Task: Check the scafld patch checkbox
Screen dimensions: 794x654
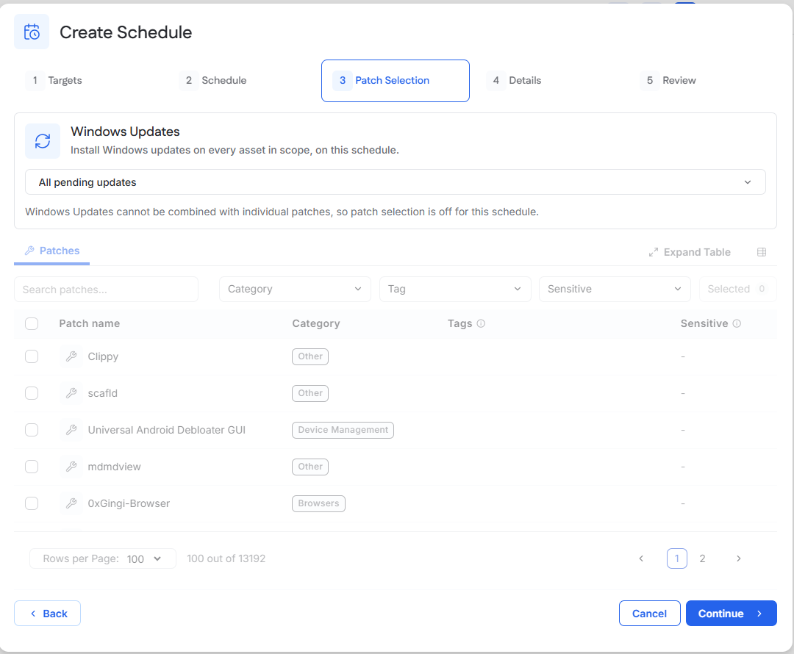Action: [32, 393]
